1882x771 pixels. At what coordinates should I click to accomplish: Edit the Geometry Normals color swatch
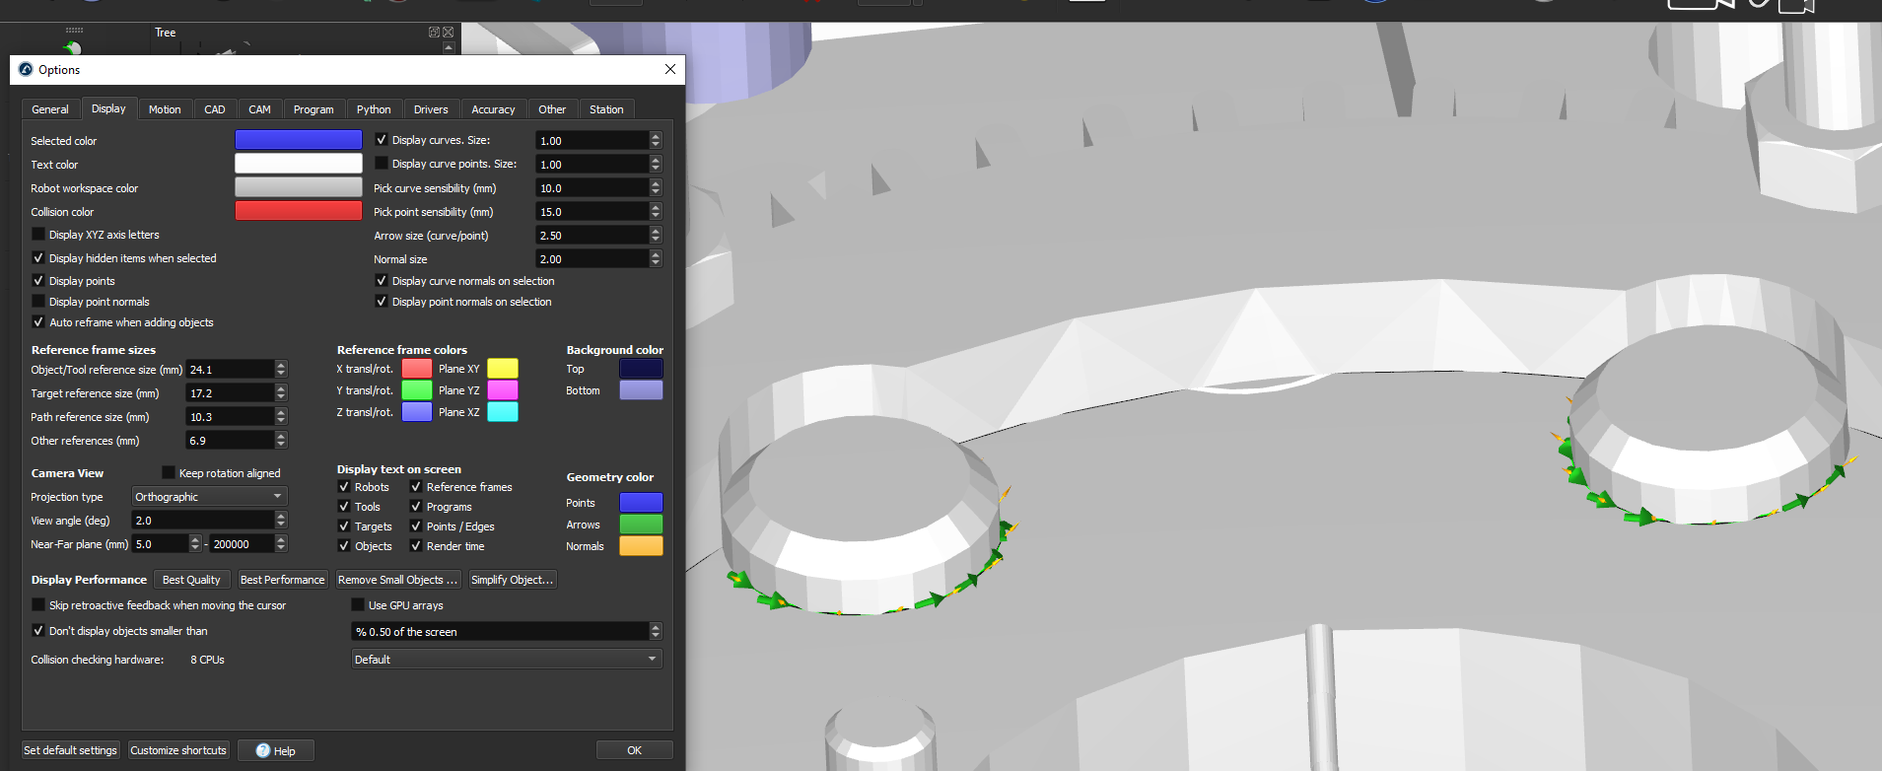click(641, 546)
